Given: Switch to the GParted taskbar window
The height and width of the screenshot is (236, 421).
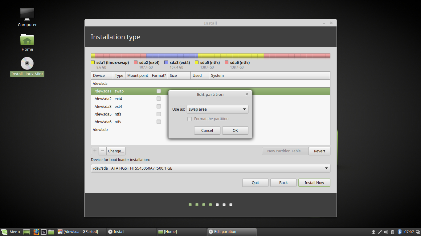Looking at the screenshot, I should click(81, 232).
